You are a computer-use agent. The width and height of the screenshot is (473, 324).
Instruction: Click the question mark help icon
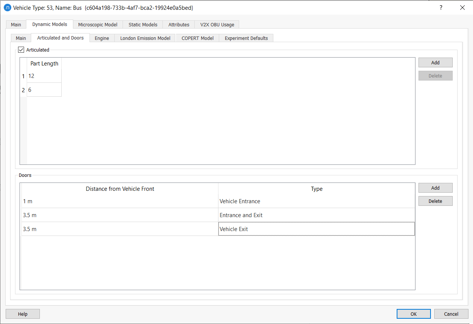coord(441,8)
